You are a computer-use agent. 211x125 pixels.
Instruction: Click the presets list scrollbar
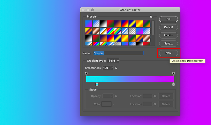pyautogui.click(x=153, y=28)
